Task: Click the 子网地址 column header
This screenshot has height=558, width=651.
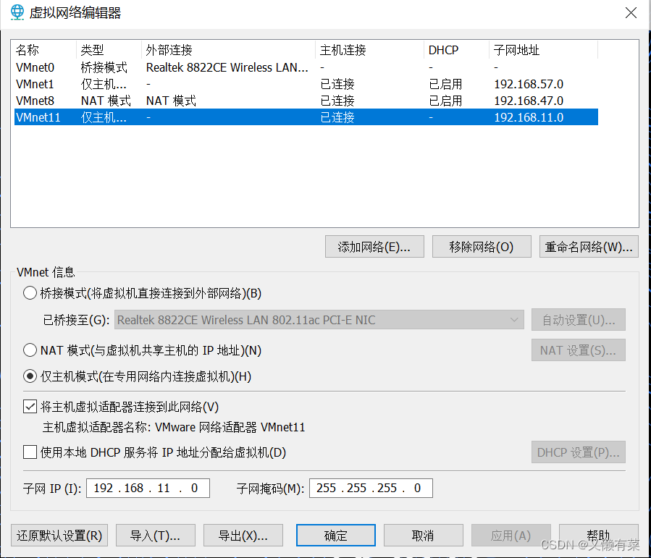Action: click(544, 50)
